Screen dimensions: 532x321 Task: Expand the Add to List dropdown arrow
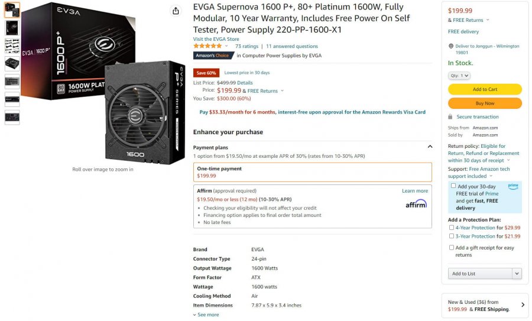point(517,274)
